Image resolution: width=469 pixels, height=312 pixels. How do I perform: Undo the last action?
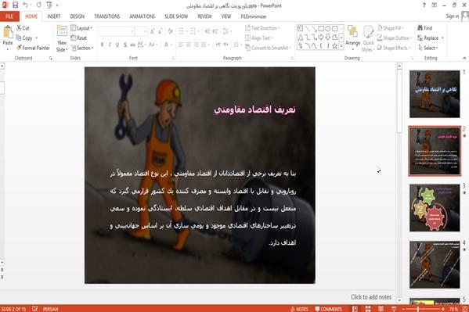[x=25, y=5]
